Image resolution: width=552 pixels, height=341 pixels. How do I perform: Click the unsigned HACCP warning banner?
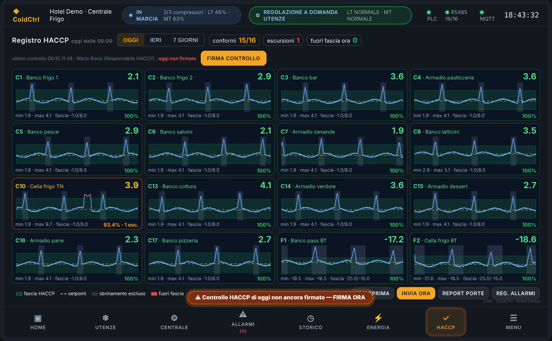[x=280, y=298]
